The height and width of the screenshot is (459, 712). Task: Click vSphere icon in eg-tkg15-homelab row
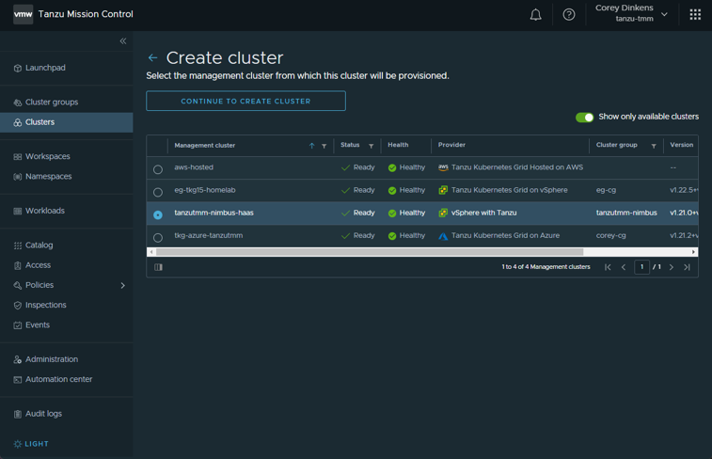coord(443,190)
